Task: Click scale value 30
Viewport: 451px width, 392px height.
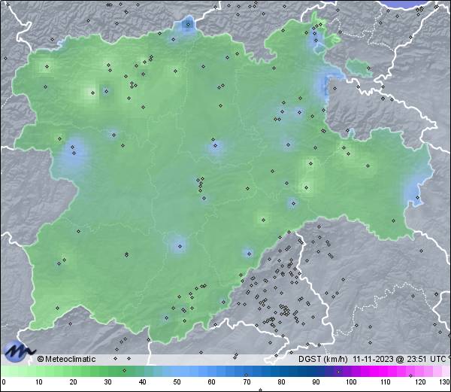Action: [x=107, y=382]
